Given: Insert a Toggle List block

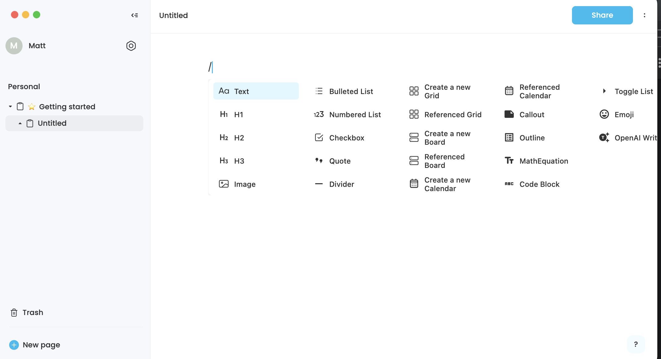Looking at the screenshot, I should point(633,91).
